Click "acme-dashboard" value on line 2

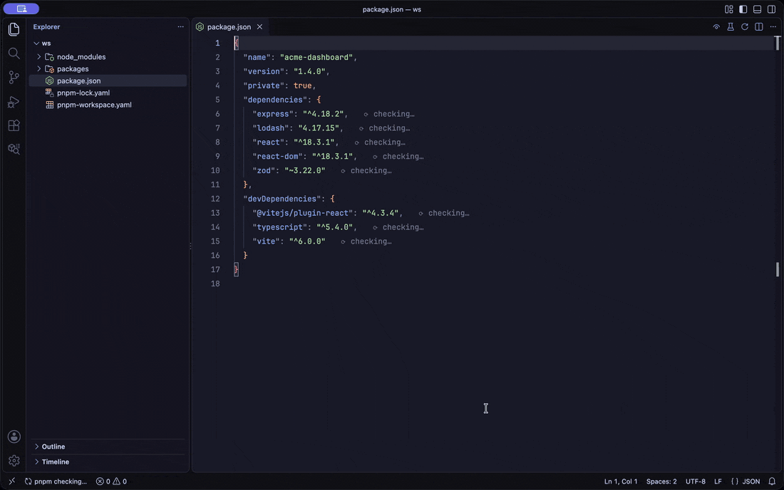[316, 58]
